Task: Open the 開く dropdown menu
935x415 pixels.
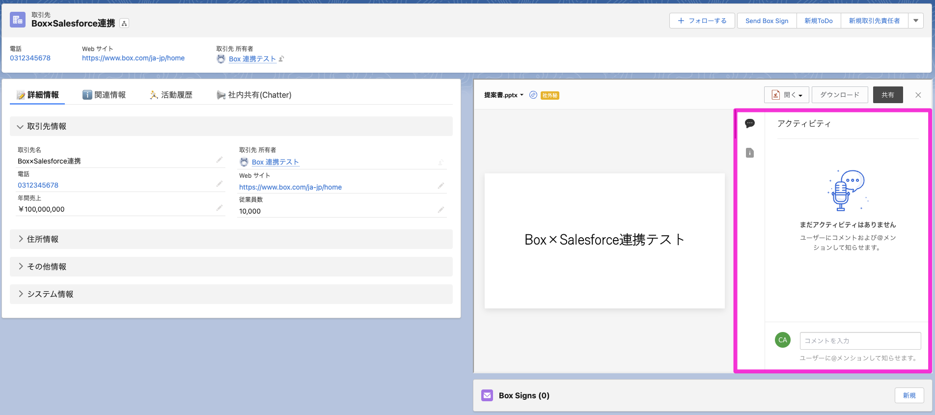Action: pos(786,95)
